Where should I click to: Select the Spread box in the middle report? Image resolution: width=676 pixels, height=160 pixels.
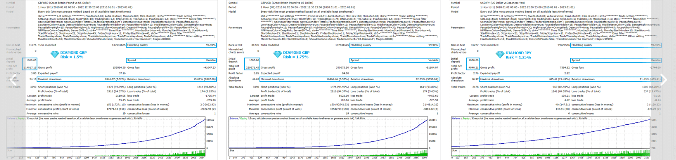click(x=394, y=60)
